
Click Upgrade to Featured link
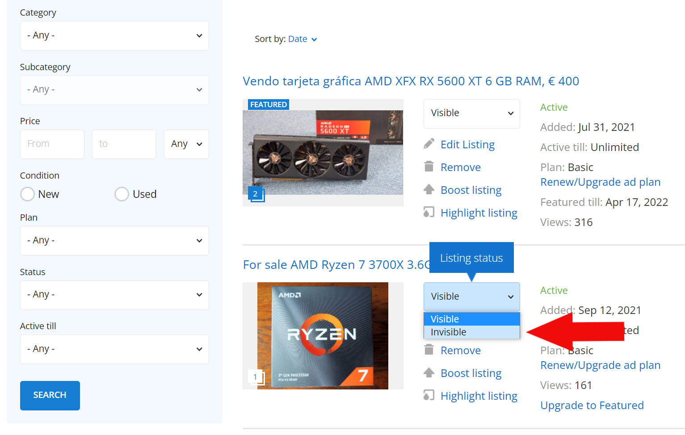pyautogui.click(x=592, y=406)
